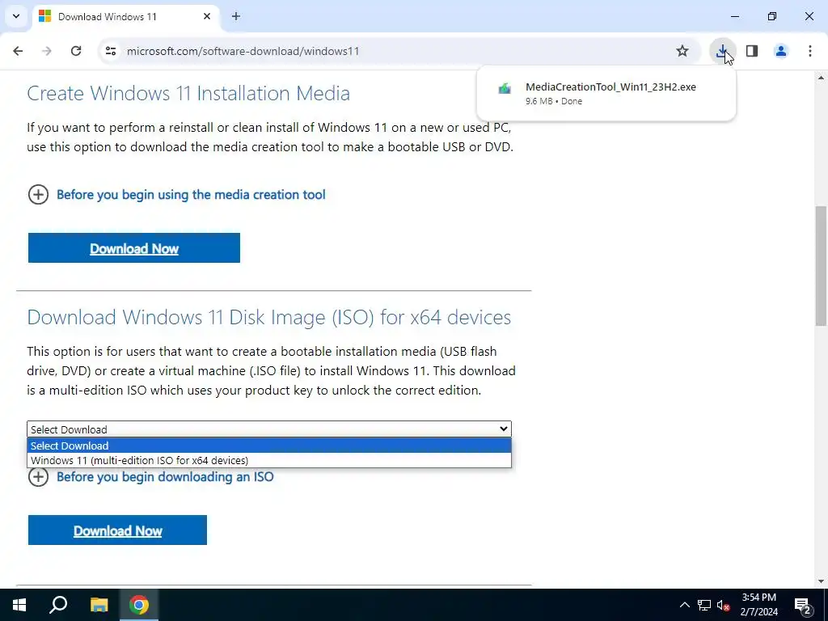The width and height of the screenshot is (828, 621).
Task: Open the notification center icon
Action: pyautogui.click(x=802, y=605)
